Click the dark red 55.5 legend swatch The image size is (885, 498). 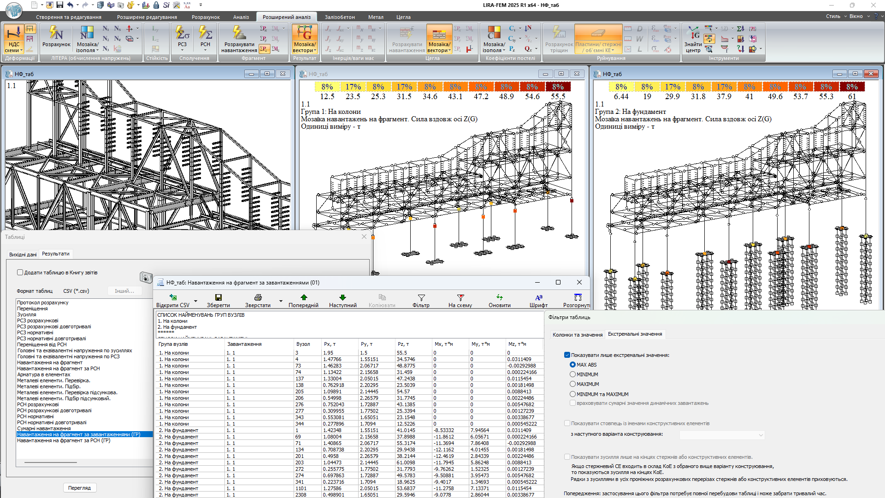tap(558, 87)
